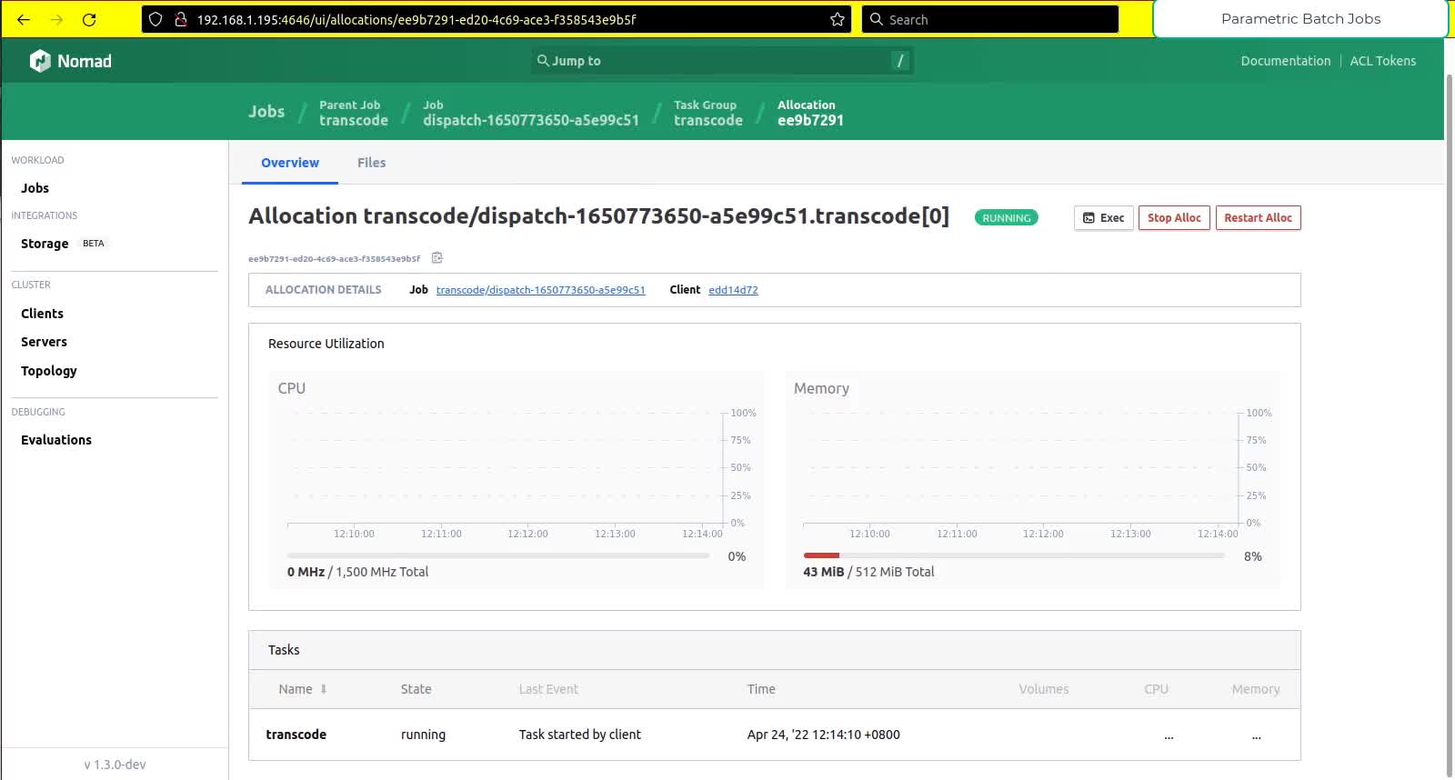The width and height of the screenshot is (1455, 780).
Task: Open Clients in the sidebar
Action: click(x=43, y=314)
